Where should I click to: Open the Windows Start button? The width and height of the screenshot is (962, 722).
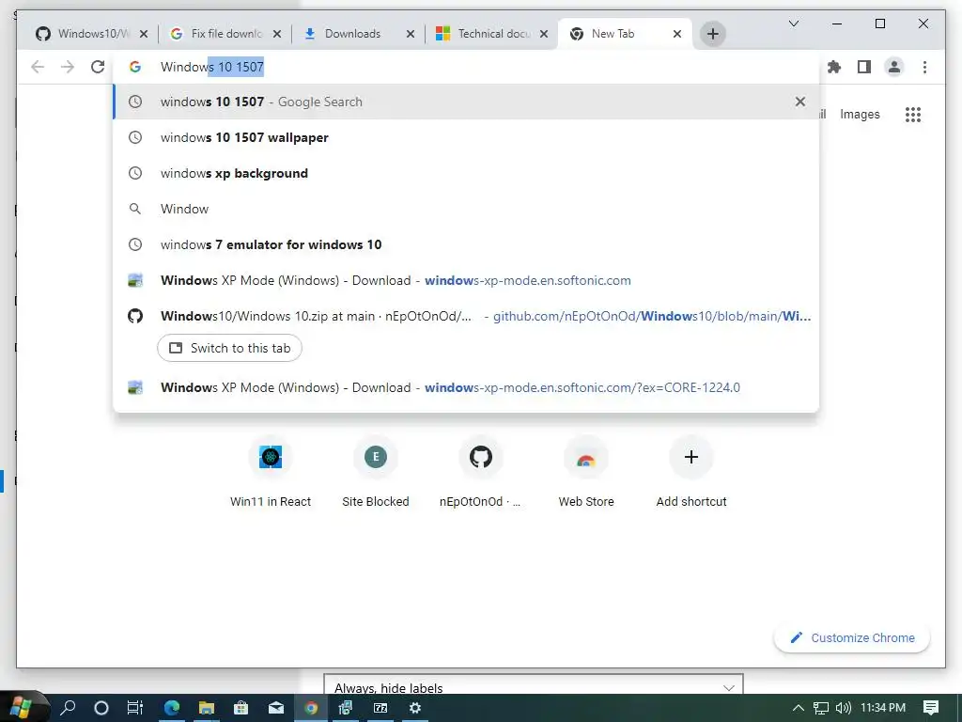click(22, 708)
